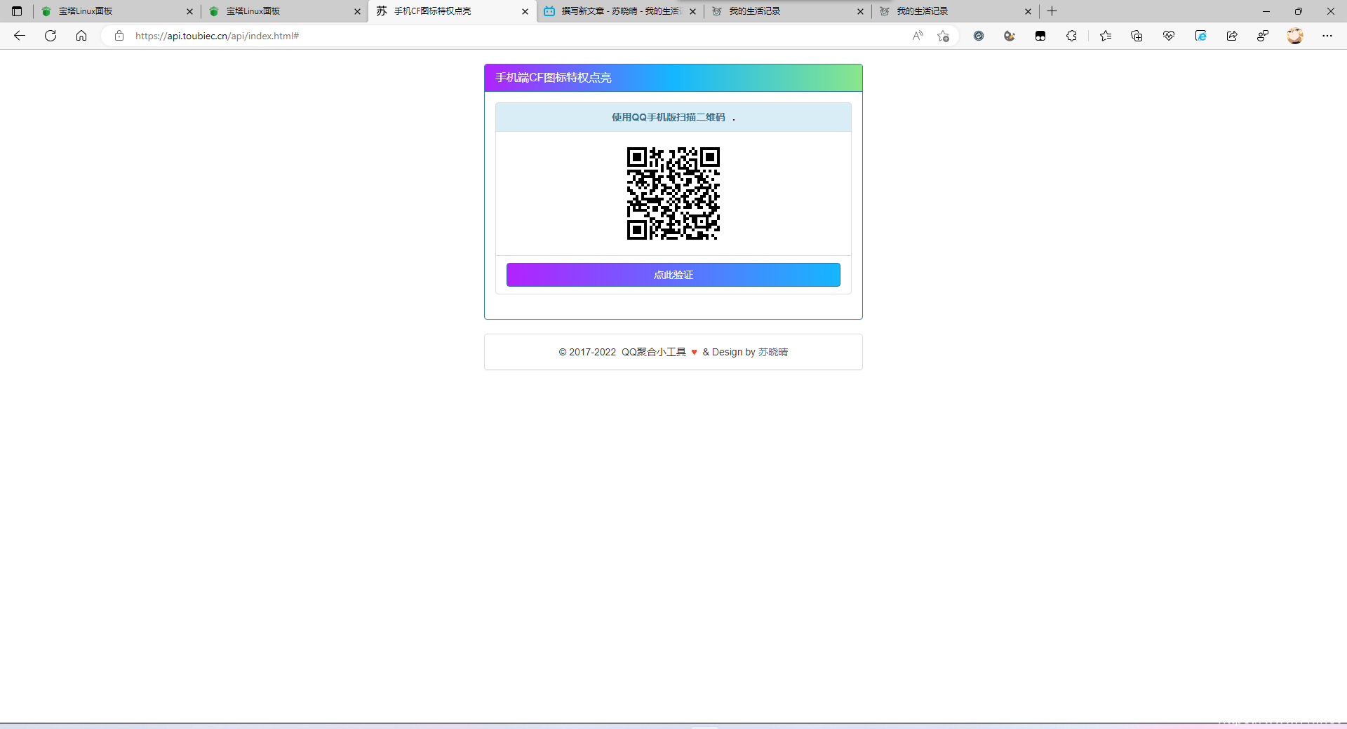
Task: Go to the browser home page
Action: tap(81, 36)
